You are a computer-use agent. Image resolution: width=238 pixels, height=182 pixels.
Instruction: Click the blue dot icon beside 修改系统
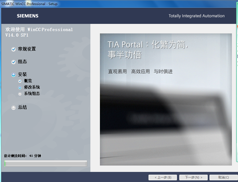pyautogui.click(x=20, y=87)
